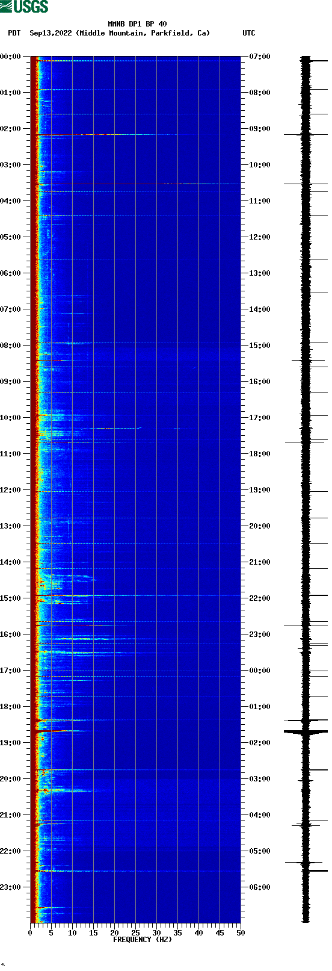Click the 17:00 PDT time label on the left axis
The image size is (332, 971).
point(11,671)
